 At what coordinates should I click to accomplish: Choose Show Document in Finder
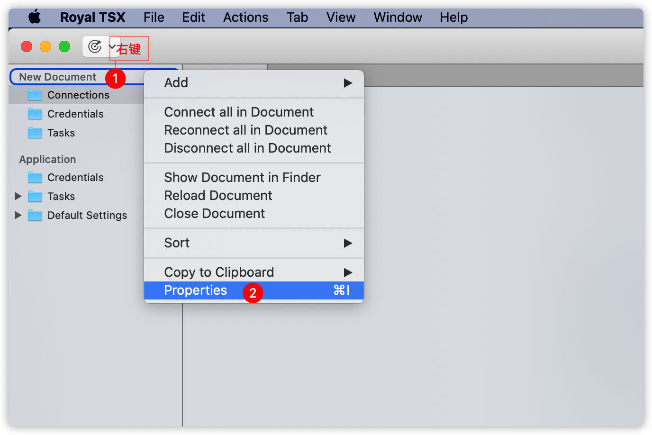coord(254,178)
